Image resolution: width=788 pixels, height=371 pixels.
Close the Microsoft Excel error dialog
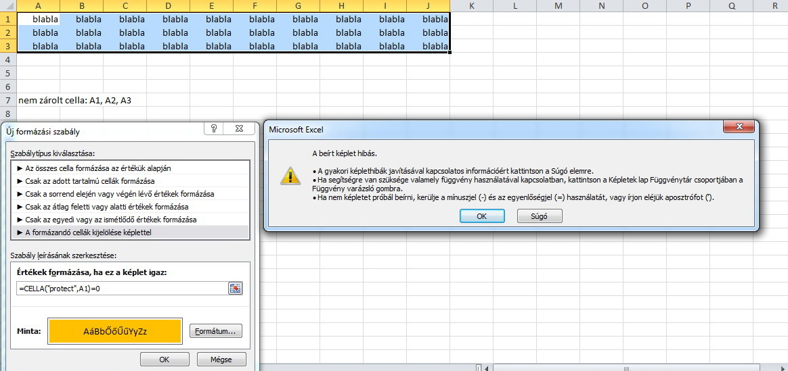[739, 127]
